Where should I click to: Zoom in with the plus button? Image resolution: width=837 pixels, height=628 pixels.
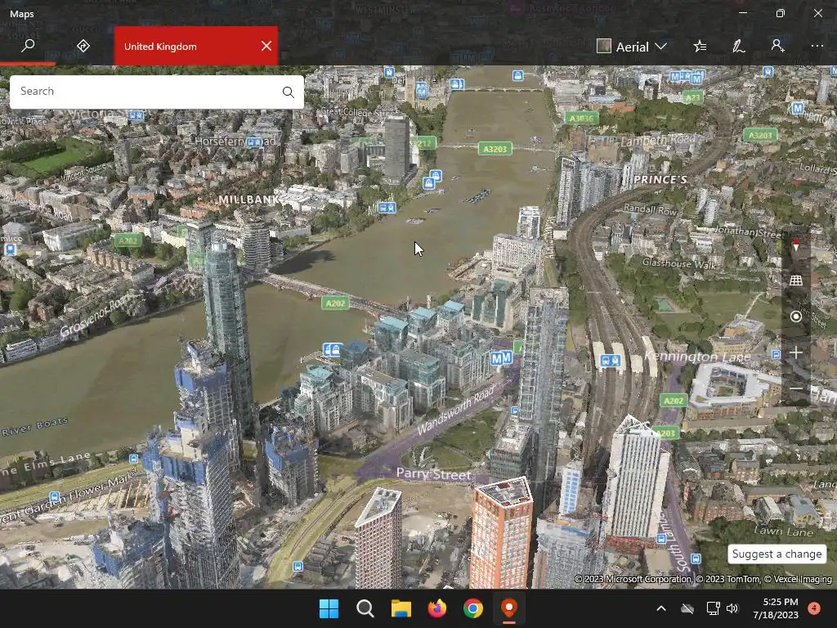click(x=796, y=352)
